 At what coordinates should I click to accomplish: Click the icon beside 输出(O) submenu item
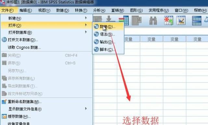click(x=96, y=42)
